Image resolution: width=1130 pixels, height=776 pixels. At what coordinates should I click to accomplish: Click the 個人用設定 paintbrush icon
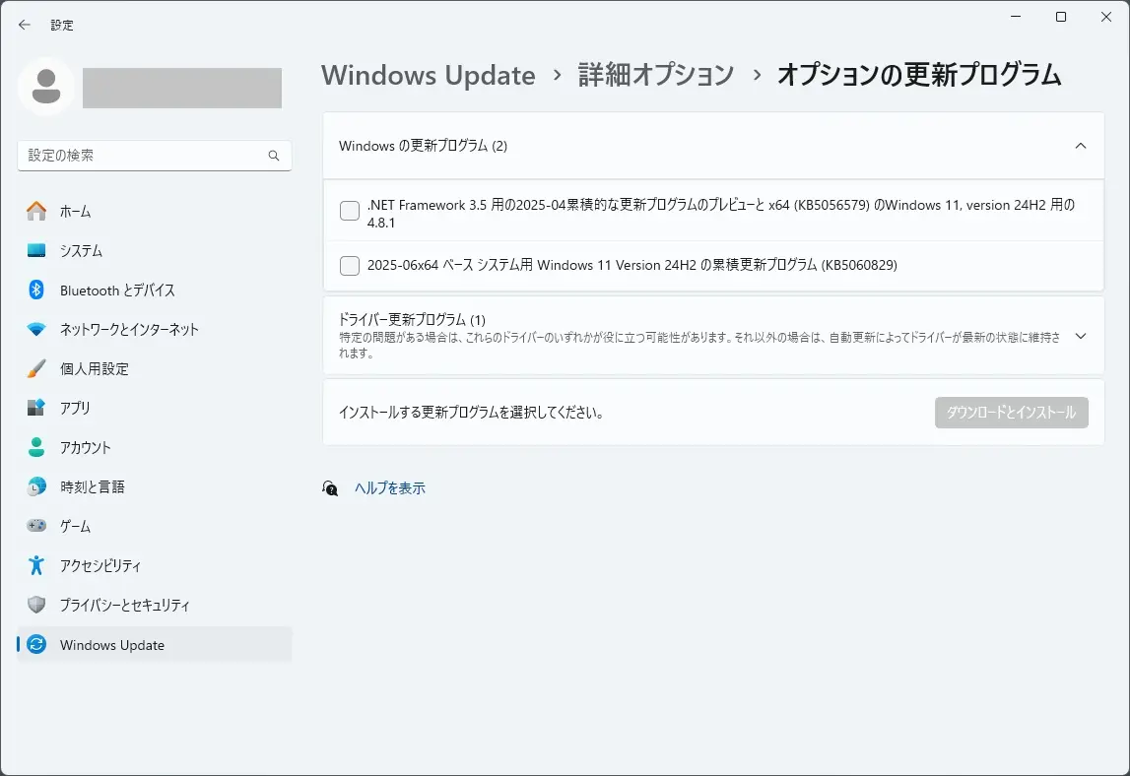[36, 369]
